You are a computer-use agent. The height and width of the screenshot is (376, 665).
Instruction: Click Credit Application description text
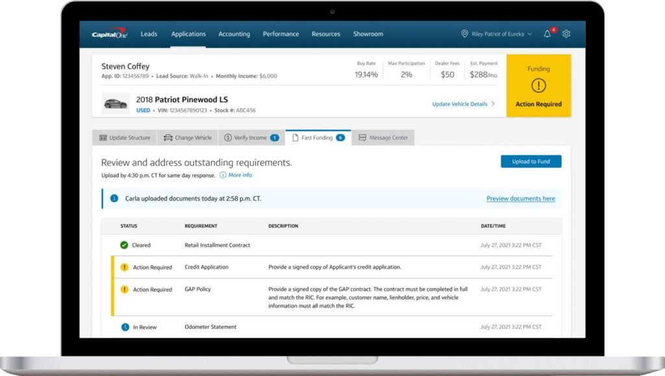pos(334,267)
